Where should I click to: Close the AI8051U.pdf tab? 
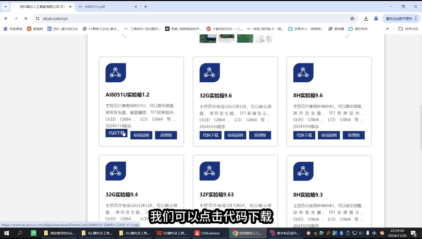click(x=136, y=6)
